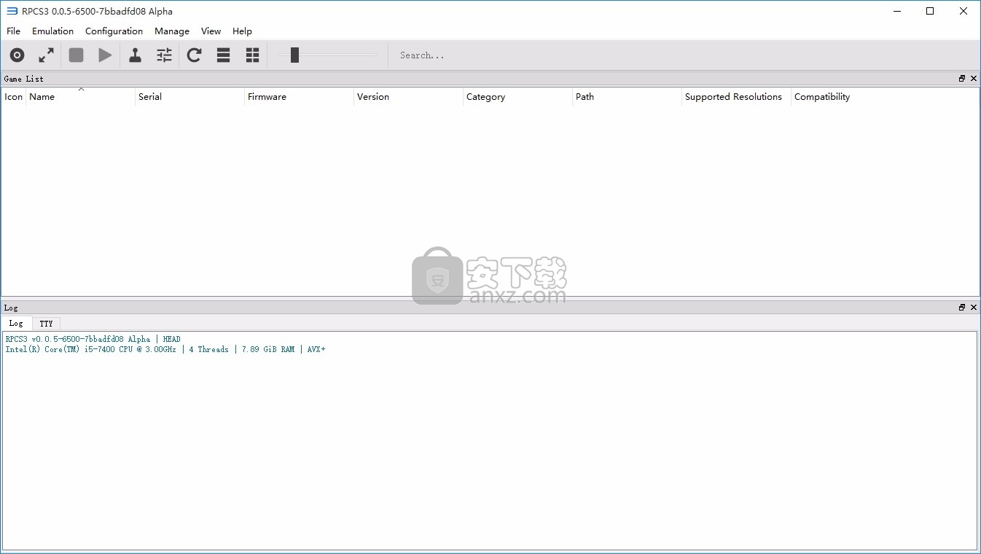Viewport: 981px width, 554px height.
Task: Open controller pads settings joystick icon
Action: (135, 55)
